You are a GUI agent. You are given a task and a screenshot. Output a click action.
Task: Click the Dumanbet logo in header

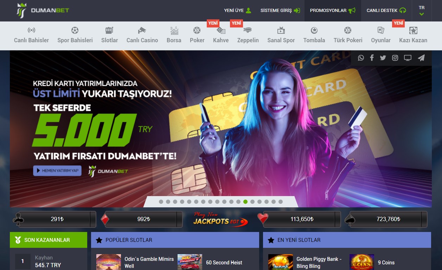coord(43,11)
